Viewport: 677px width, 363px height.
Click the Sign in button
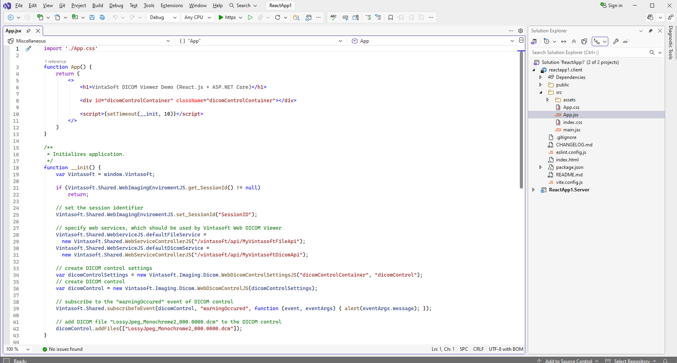pos(611,6)
